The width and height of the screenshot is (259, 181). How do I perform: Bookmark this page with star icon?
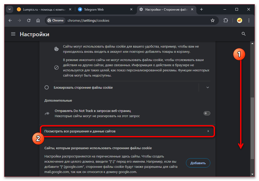click(x=213, y=20)
